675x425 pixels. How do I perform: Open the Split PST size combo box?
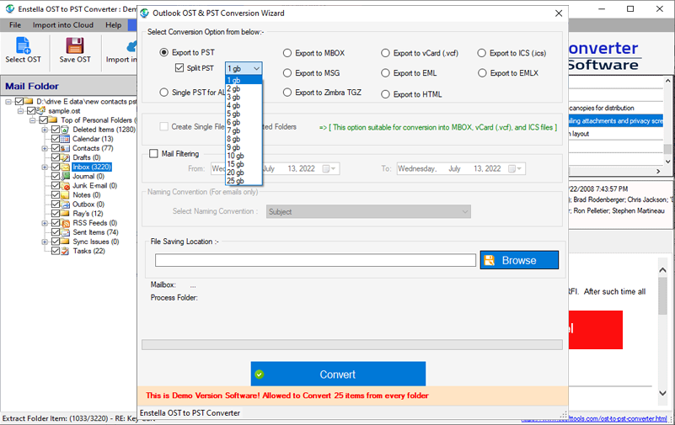tap(244, 68)
